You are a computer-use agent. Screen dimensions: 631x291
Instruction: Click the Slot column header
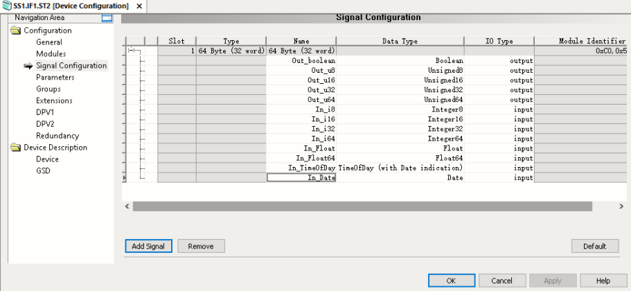pos(177,41)
